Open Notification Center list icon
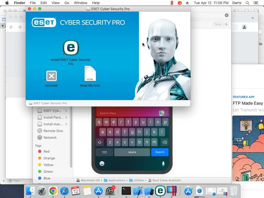 point(255,3)
